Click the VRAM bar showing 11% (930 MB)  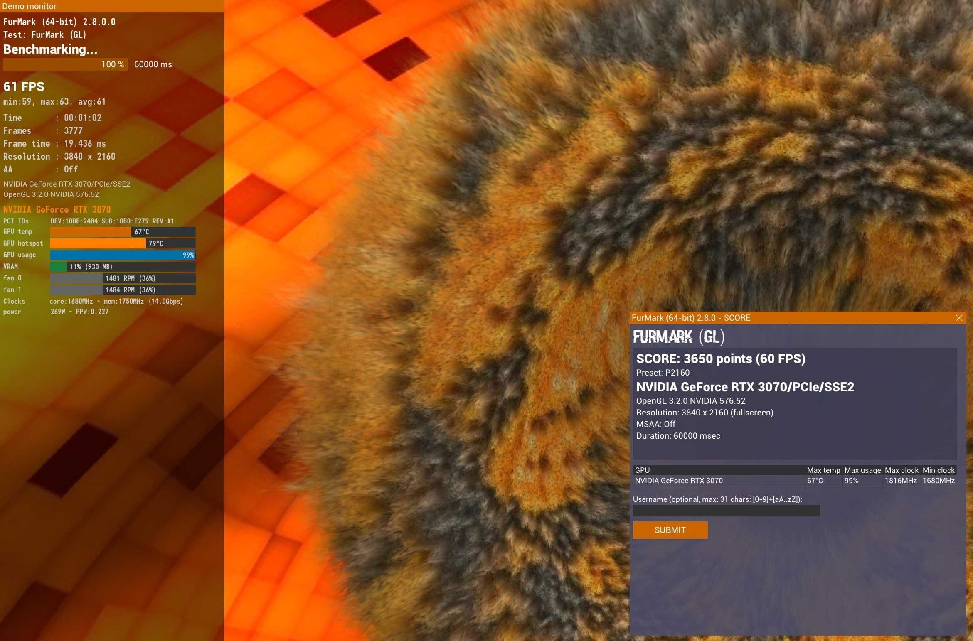(123, 267)
